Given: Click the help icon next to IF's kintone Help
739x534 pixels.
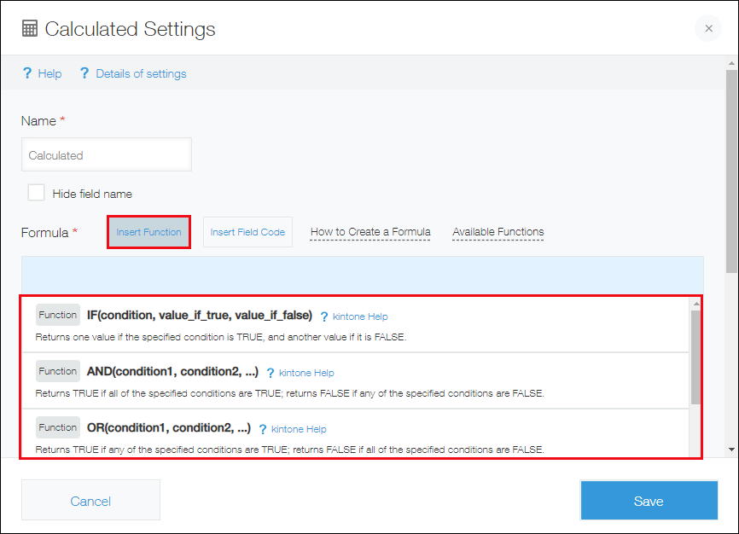Looking at the screenshot, I should 323,316.
